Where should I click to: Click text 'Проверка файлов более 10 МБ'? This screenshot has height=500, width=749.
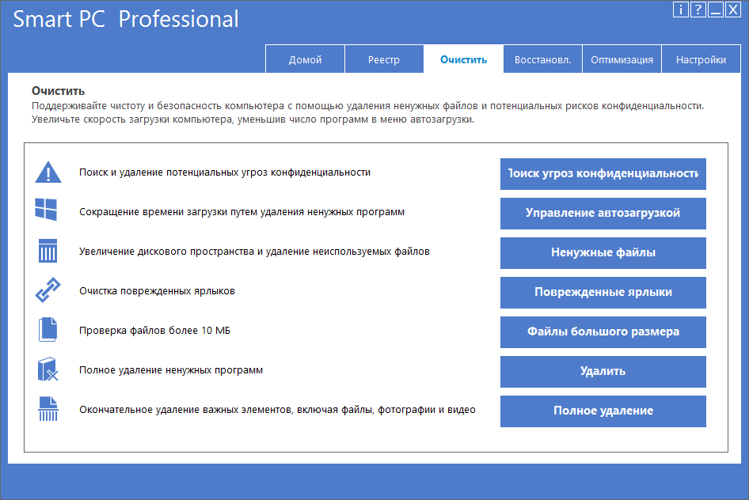click(154, 330)
